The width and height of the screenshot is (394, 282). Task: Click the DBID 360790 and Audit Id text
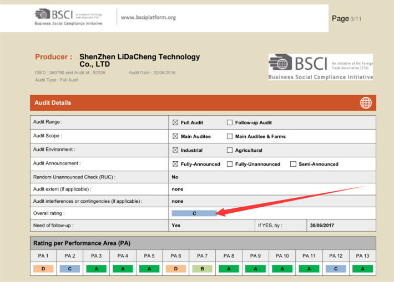[x=70, y=73]
